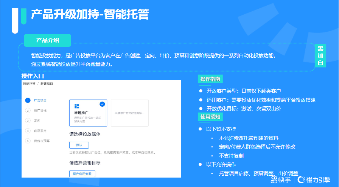Click the 新建项目 breadcrumb text

[x=47, y=84]
